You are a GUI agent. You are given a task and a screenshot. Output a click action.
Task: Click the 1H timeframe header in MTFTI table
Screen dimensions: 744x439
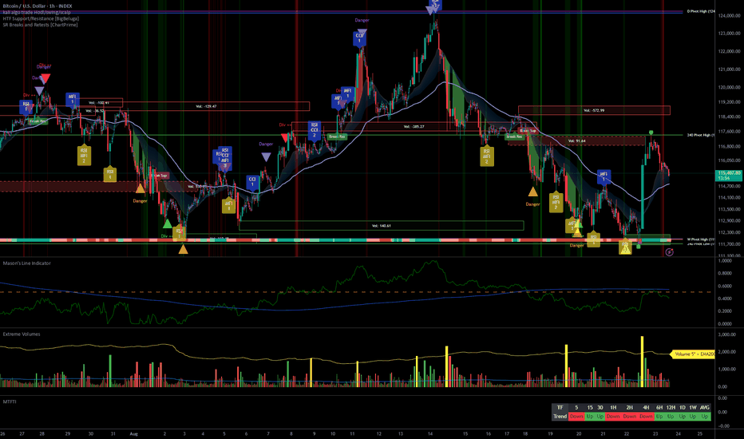[x=613, y=408]
